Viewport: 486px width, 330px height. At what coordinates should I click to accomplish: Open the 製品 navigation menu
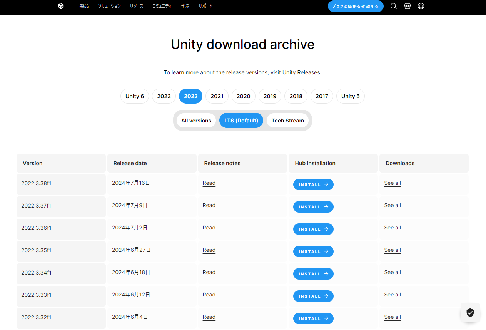coord(84,6)
